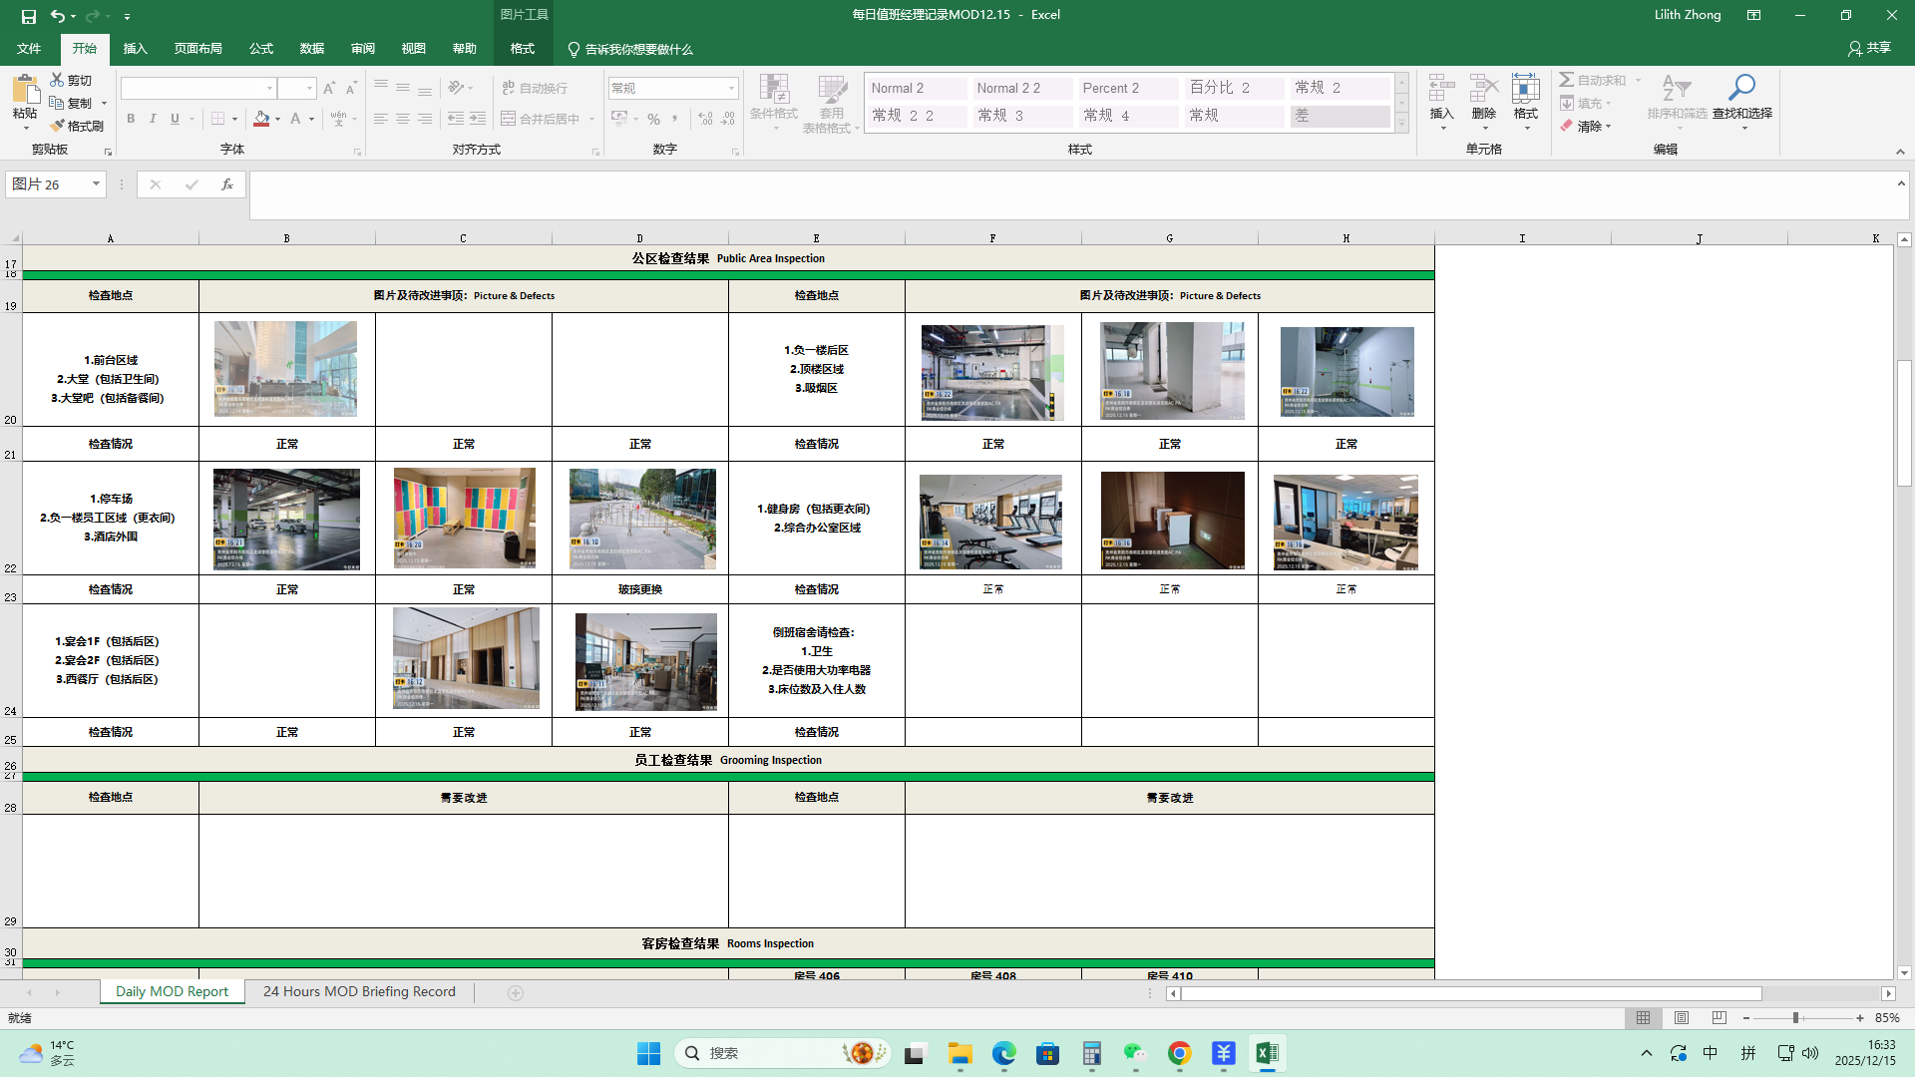The image size is (1915, 1077).
Task: Switch to Page Layout view
Action: pos(1682,1018)
